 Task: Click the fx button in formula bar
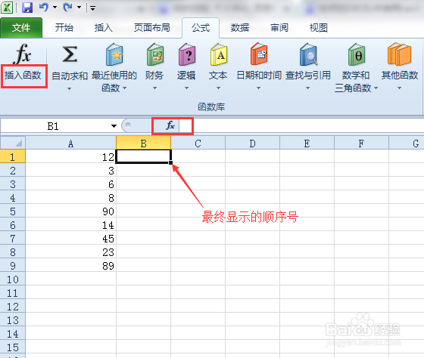170,125
